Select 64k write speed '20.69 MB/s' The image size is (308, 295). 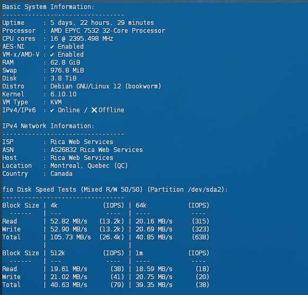click(154, 229)
